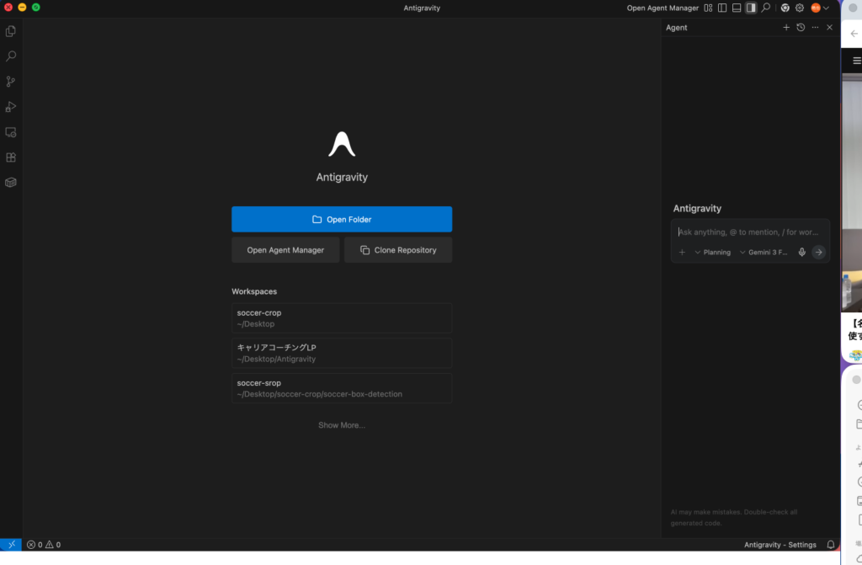Click Open Agent Manager in title bar
Screen dimensions: 862x565
[662, 8]
